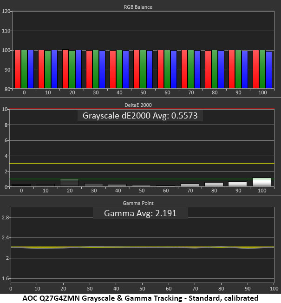Click the 60 x-axis label in RGB Balance
Screen dimensions: 281x303
point(167,93)
